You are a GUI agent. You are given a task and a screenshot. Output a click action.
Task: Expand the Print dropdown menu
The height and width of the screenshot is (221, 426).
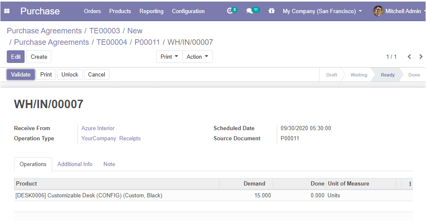tap(169, 57)
